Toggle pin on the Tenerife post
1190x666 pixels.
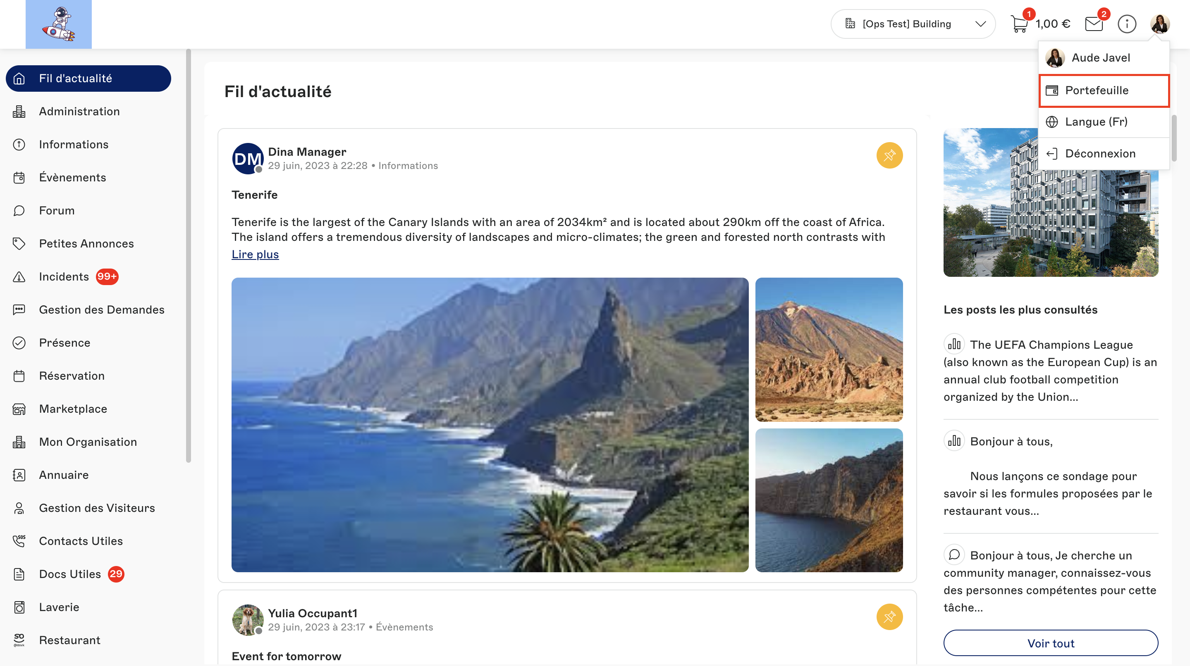[x=889, y=155]
